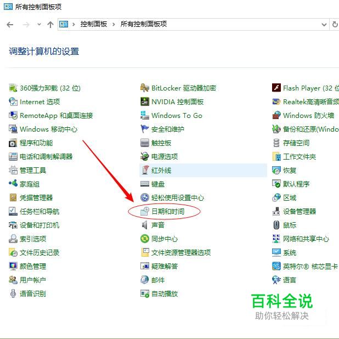This screenshot has height=339, width=339.
Task: Open 文件历史记录 link
Action: pos(39,252)
